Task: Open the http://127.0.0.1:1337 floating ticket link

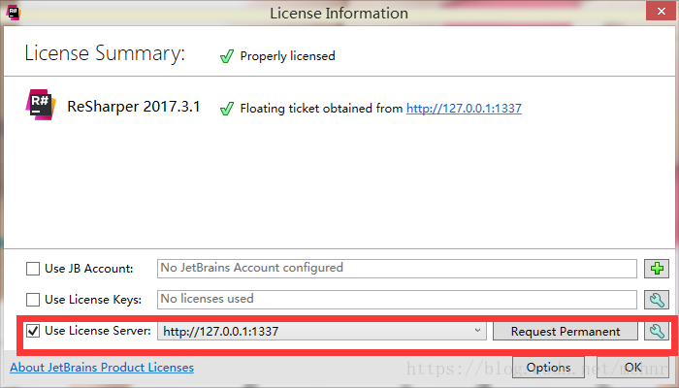Action: coord(464,109)
